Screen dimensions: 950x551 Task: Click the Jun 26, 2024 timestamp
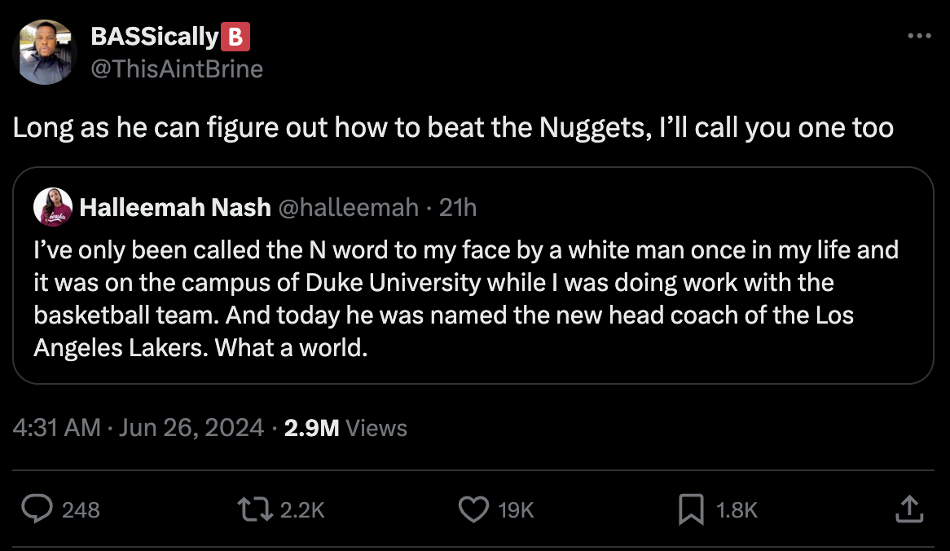click(191, 427)
